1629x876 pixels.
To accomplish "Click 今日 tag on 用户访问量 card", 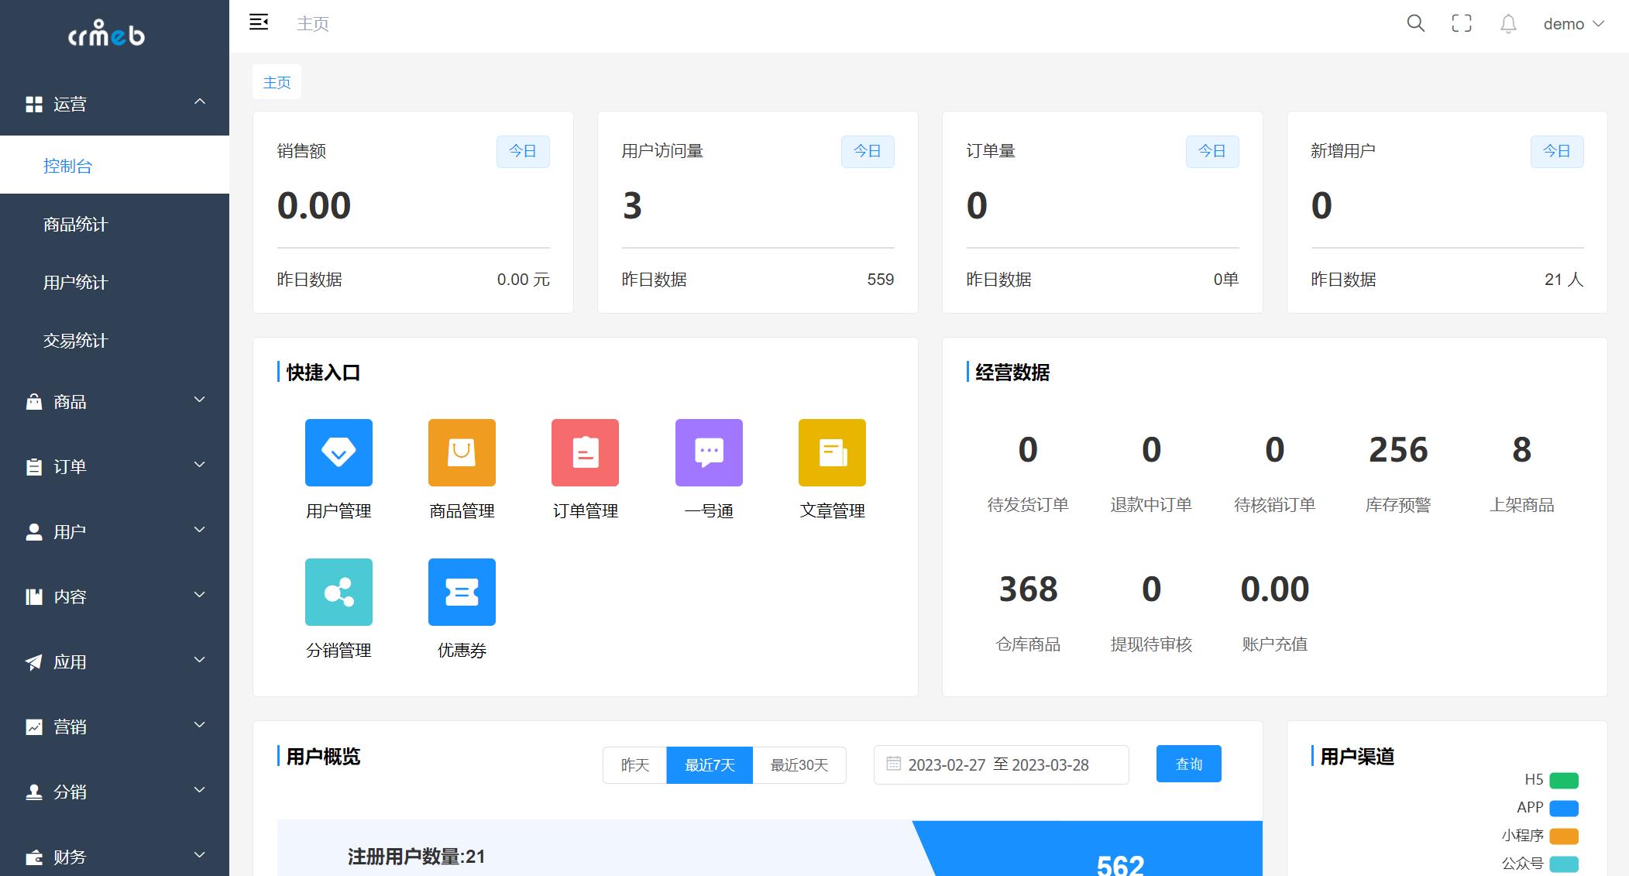I will (x=868, y=151).
